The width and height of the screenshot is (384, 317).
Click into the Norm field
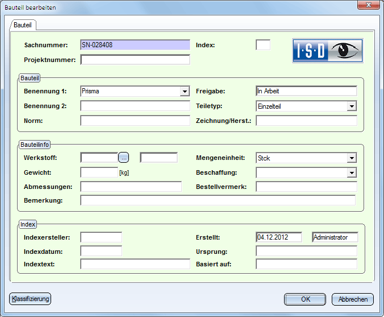pyautogui.click(x=135, y=121)
